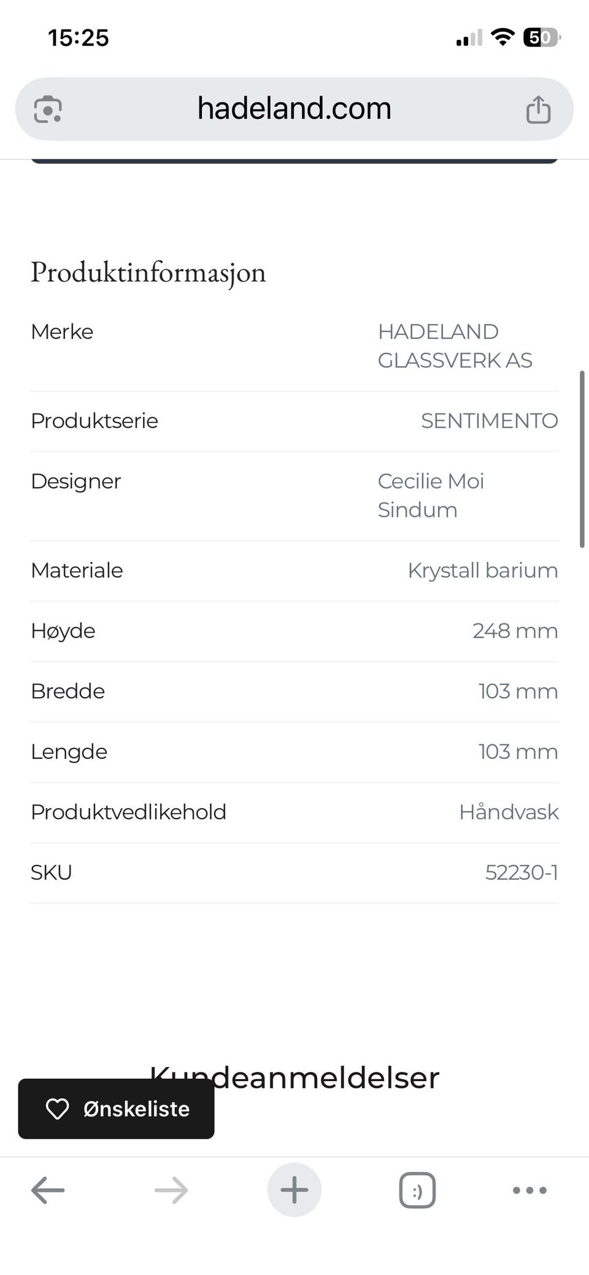
Task: Tap designer name Cecilie Moi Sindum
Action: coord(431,495)
